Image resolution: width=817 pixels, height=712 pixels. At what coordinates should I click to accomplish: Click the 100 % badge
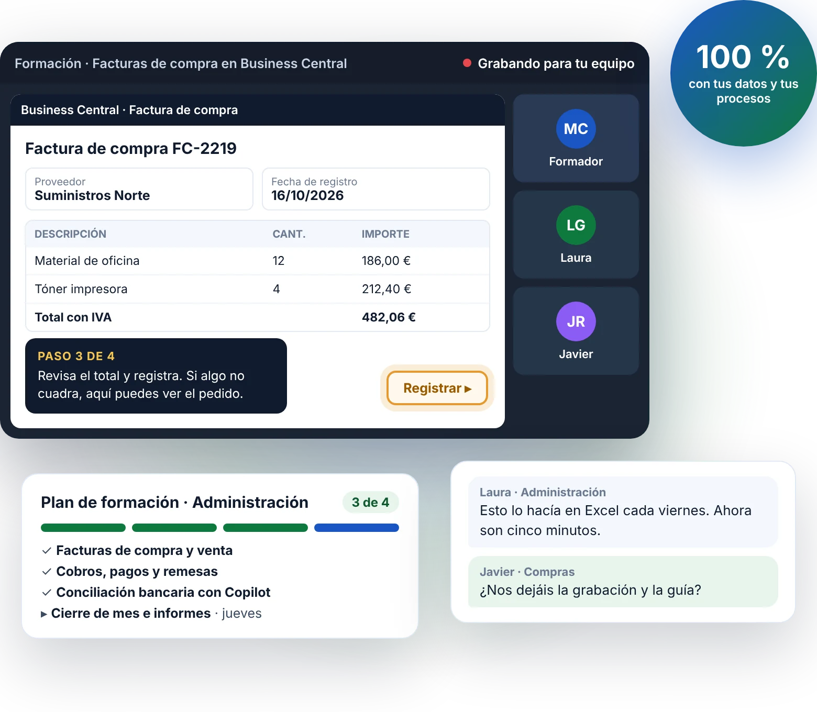click(743, 73)
